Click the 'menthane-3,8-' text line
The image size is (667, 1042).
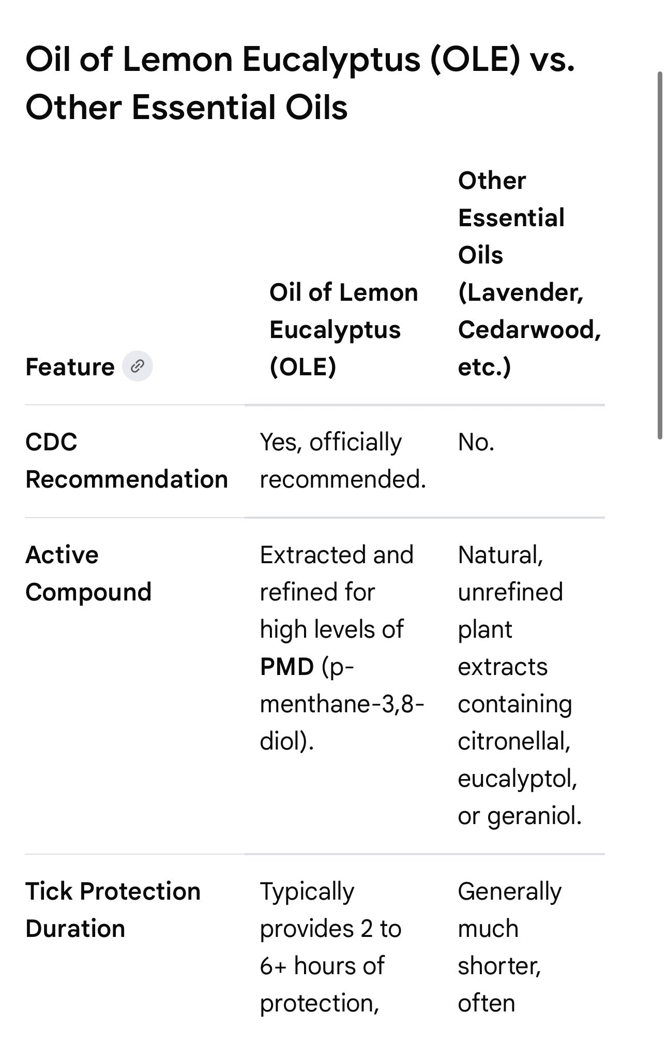[342, 704]
